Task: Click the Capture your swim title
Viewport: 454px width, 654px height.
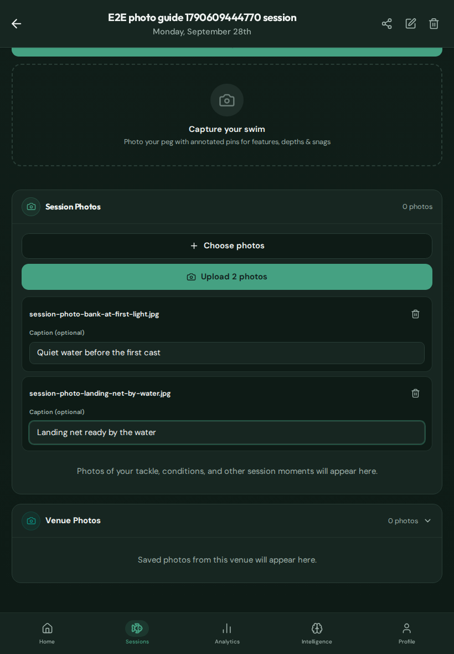Action: click(227, 129)
